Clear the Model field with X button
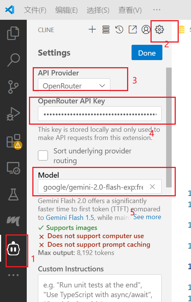 152,186
